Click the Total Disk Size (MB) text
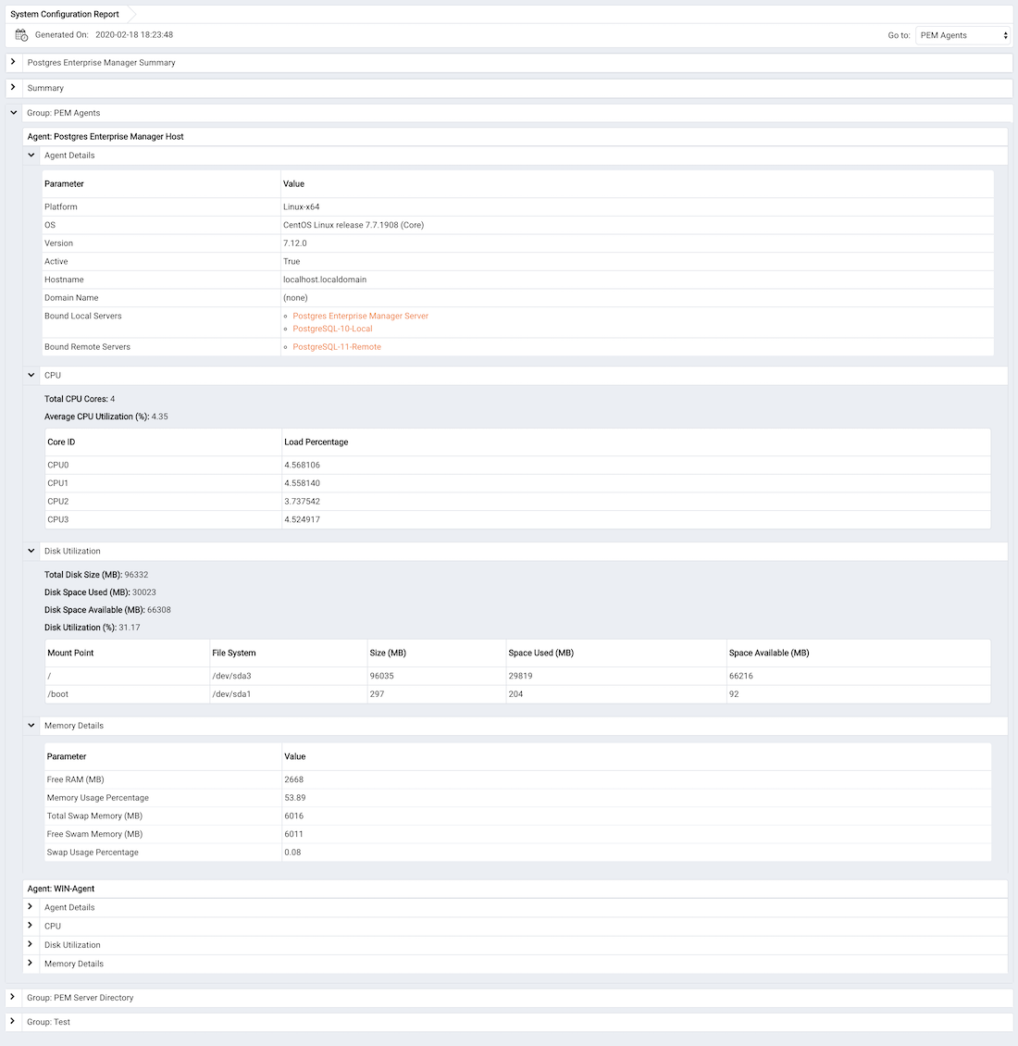 (96, 575)
